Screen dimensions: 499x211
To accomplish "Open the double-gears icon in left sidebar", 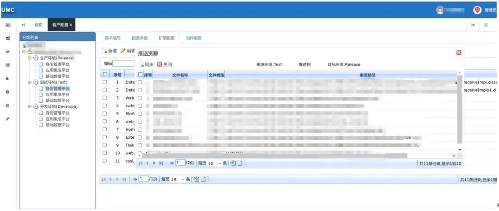I will (8, 38).
